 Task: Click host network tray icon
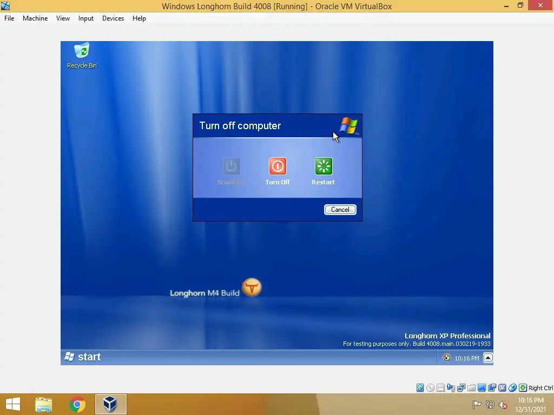[x=490, y=404]
